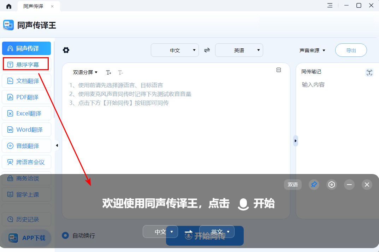379x252 pixels.
Task: Open 留学上课 in the sidebar
Action: point(26,194)
